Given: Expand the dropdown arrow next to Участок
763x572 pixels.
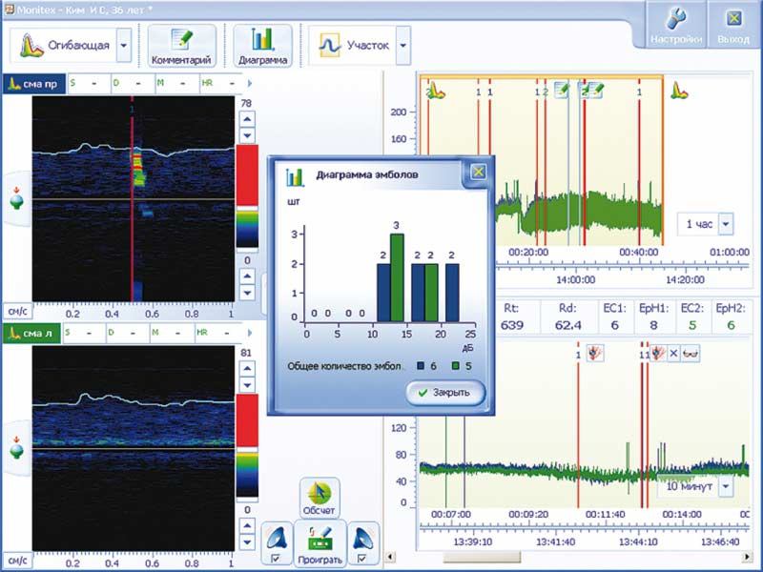Looking at the screenshot, I should (x=403, y=45).
